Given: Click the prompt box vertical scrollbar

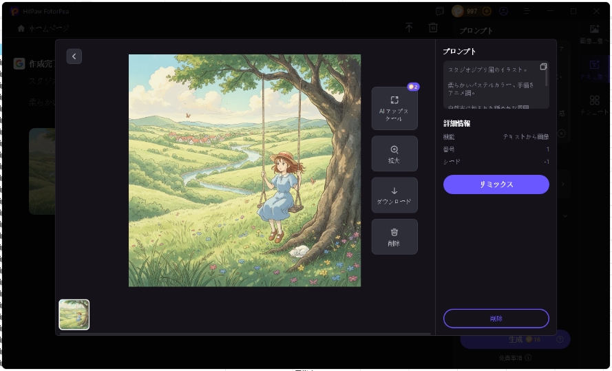Looking at the screenshot, I should tap(547, 75).
